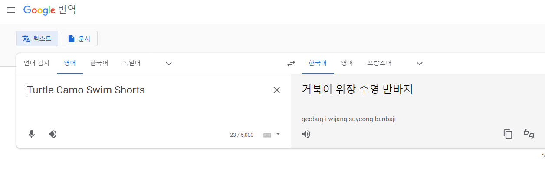Click the virtual keyboard icon

(x=267, y=135)
